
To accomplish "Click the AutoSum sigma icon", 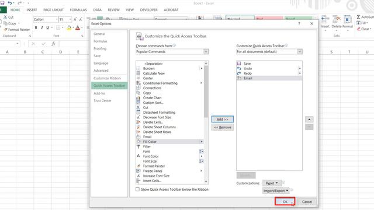I will pyautogui.click(x=358, y=17).
